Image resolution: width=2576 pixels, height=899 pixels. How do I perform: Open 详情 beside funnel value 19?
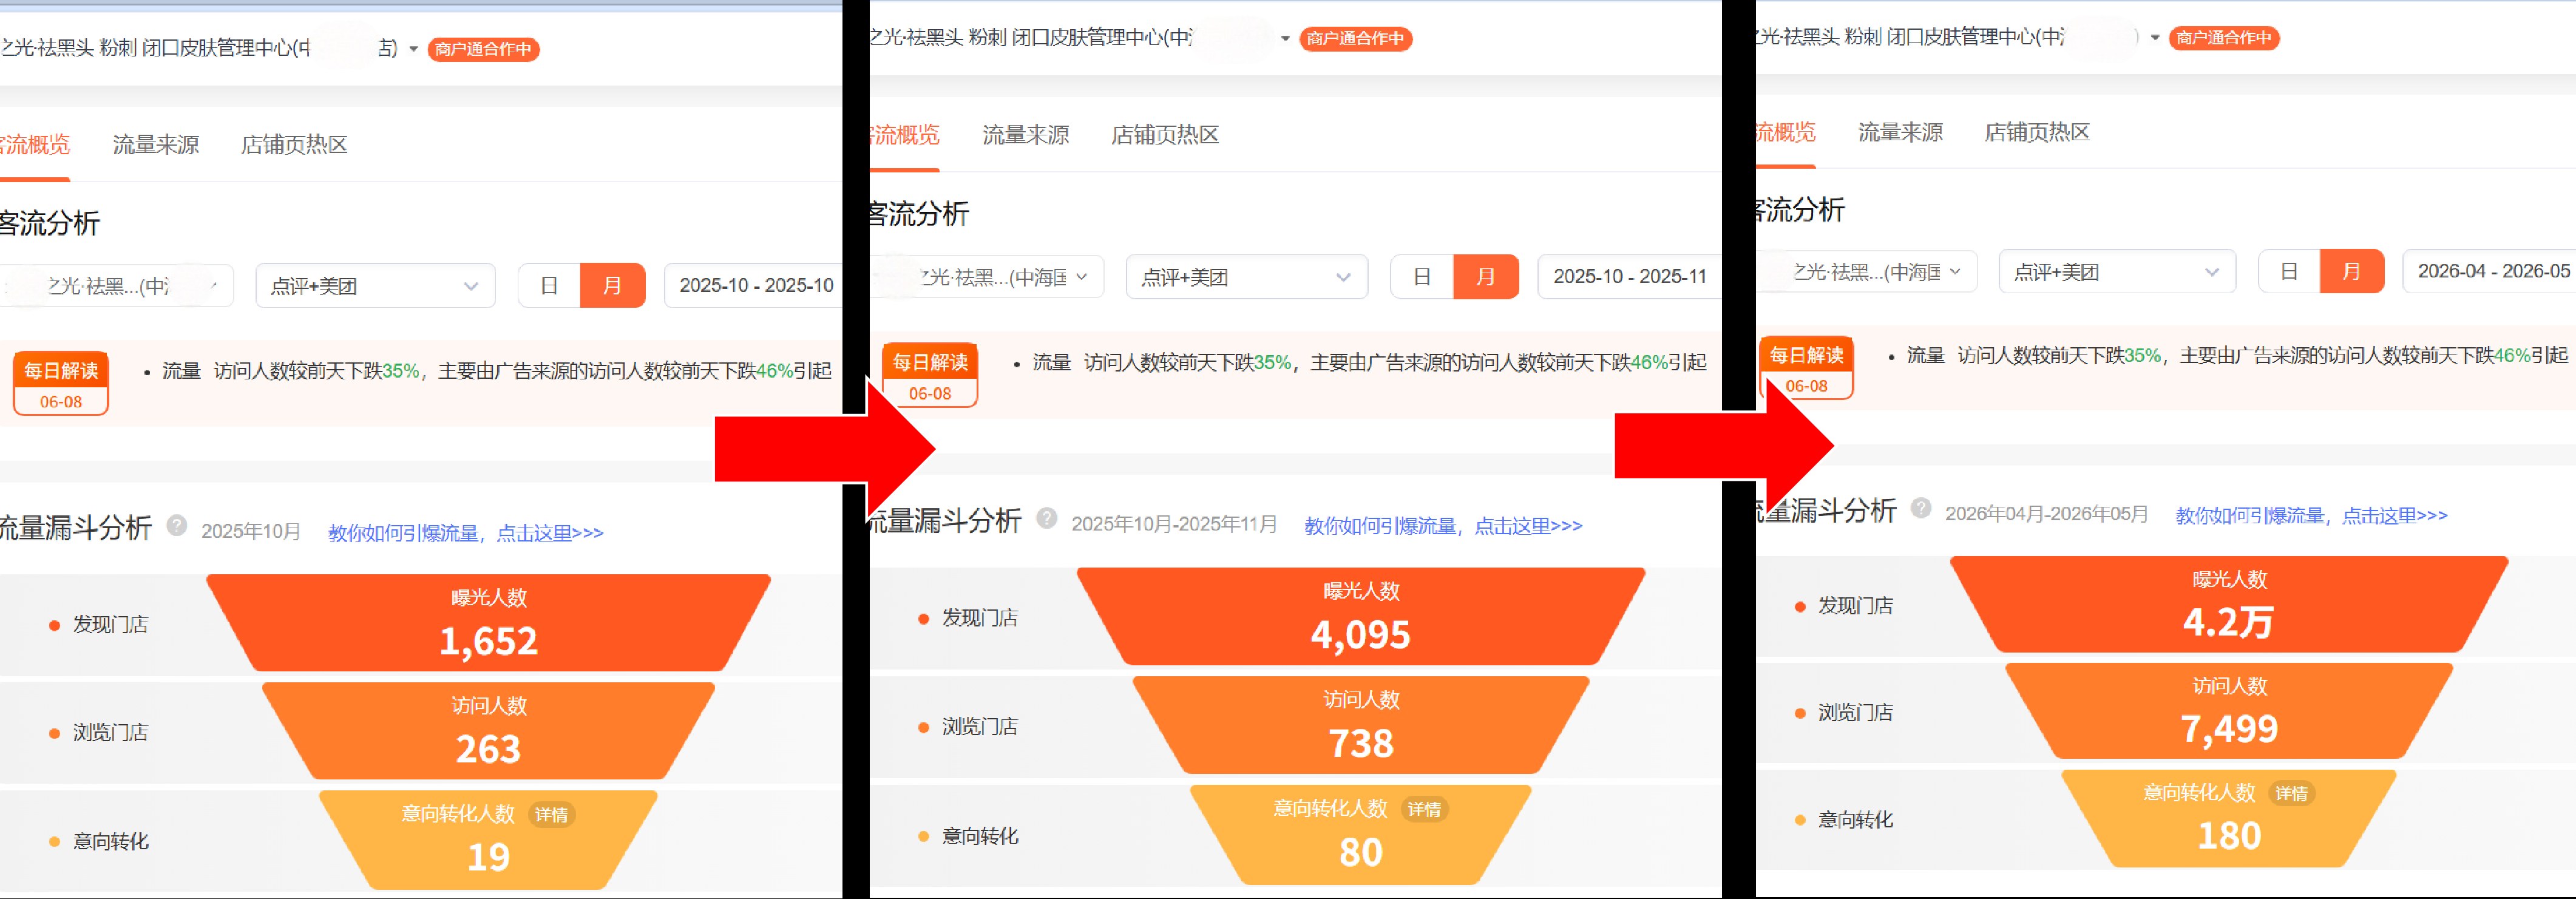click(551, 815)
